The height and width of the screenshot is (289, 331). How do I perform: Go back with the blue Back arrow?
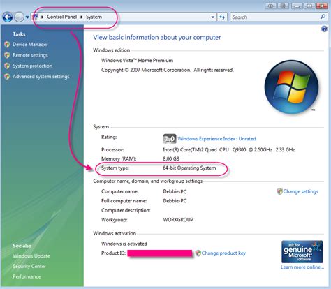pos(7,17)
